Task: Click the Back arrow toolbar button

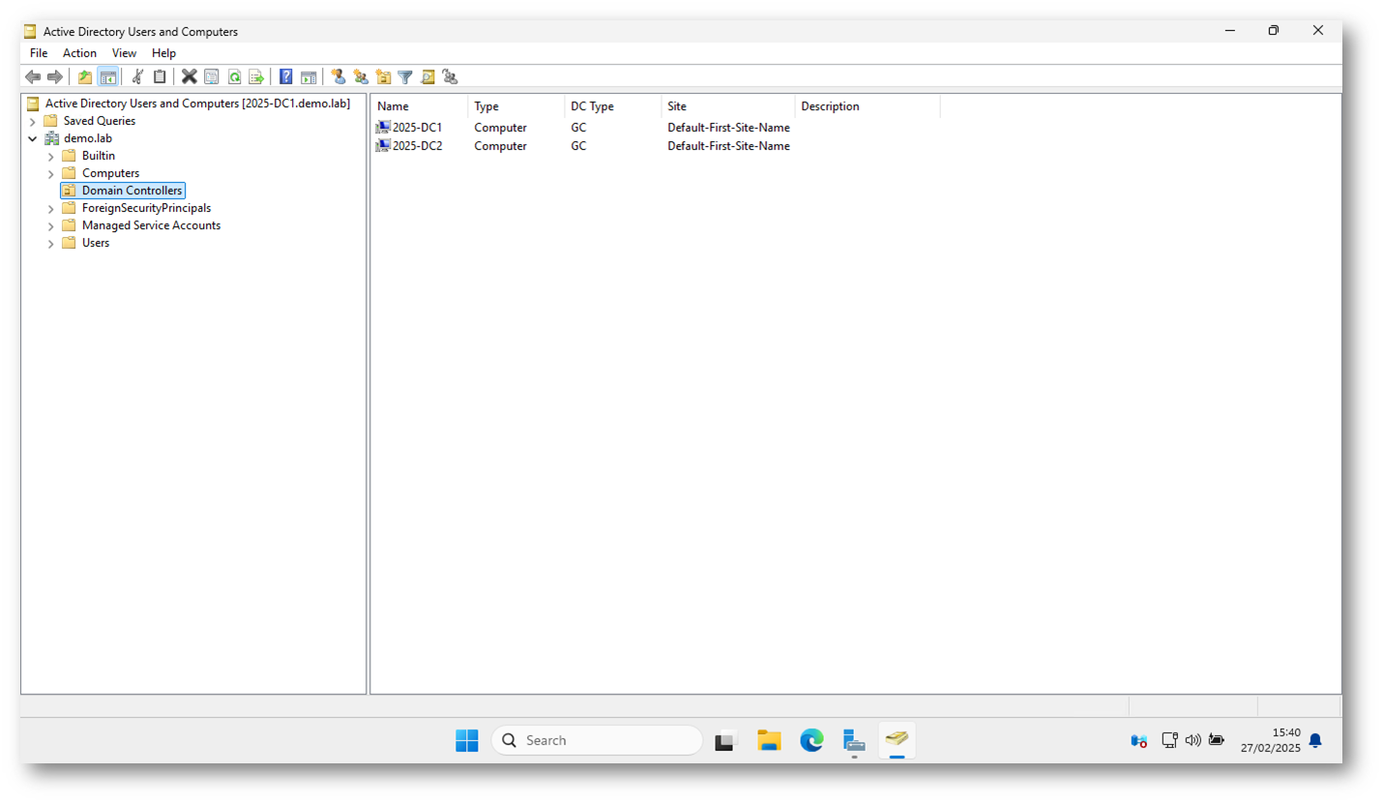Action: (x=33, y=76)
